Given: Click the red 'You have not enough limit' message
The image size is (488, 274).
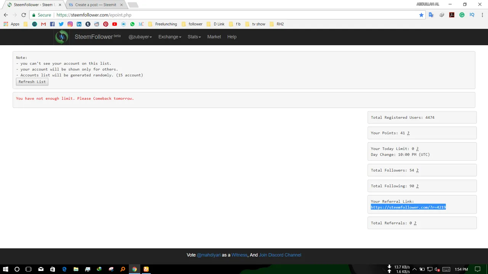Looking at the screenshot, I should pyautogui.click(x=75, y=99).
